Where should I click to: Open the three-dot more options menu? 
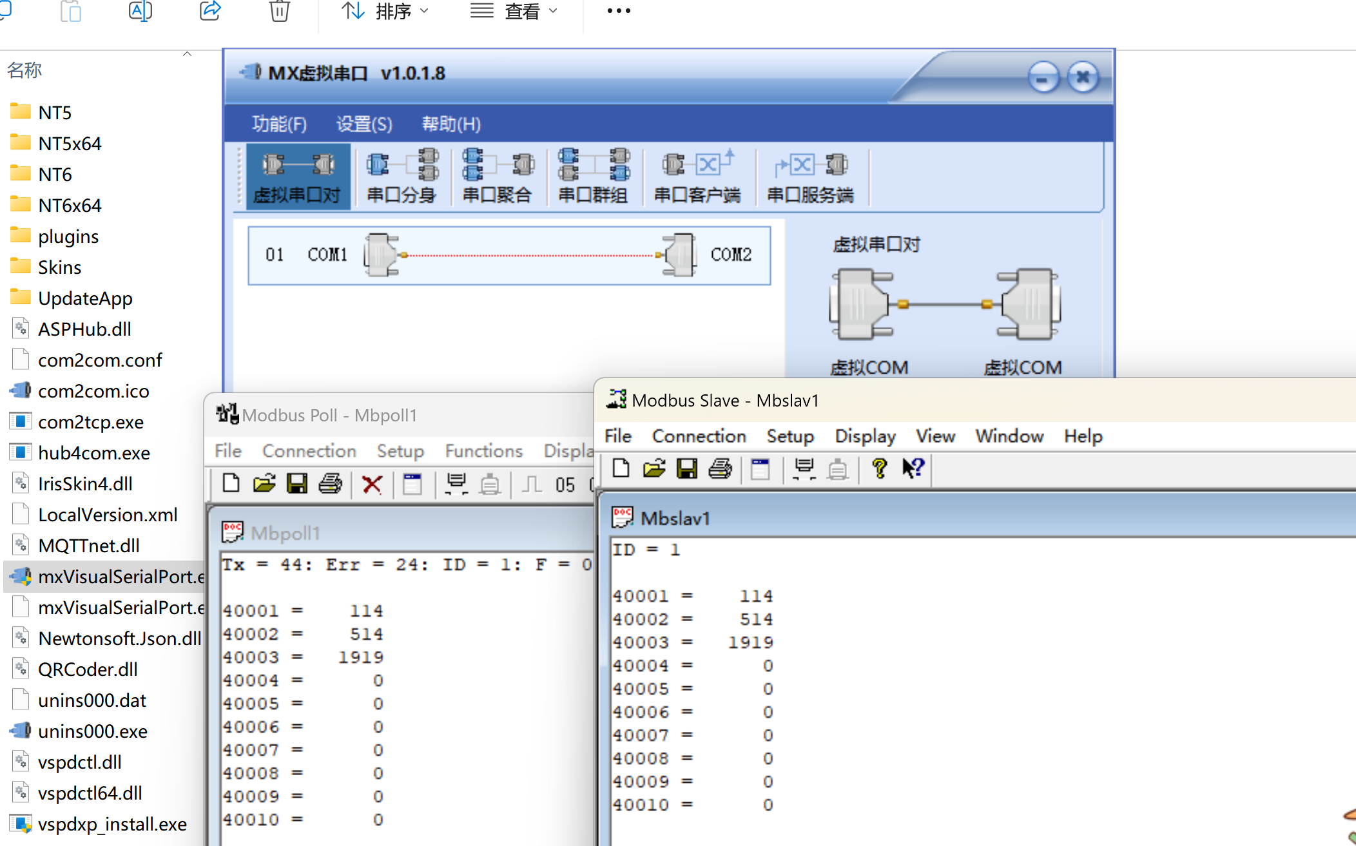[x=619, y=11]
